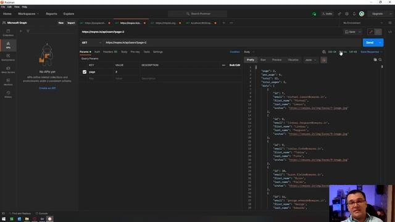Click the comments icon beside the pencil

point(378,32)
